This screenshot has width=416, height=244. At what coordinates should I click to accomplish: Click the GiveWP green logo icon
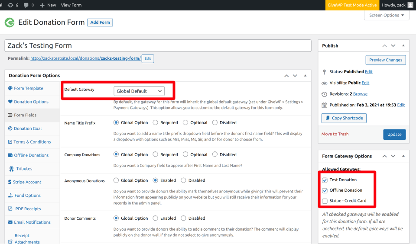click(x=10, y=22)
